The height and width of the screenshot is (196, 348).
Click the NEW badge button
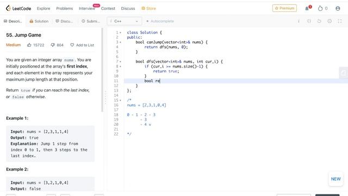336,179
